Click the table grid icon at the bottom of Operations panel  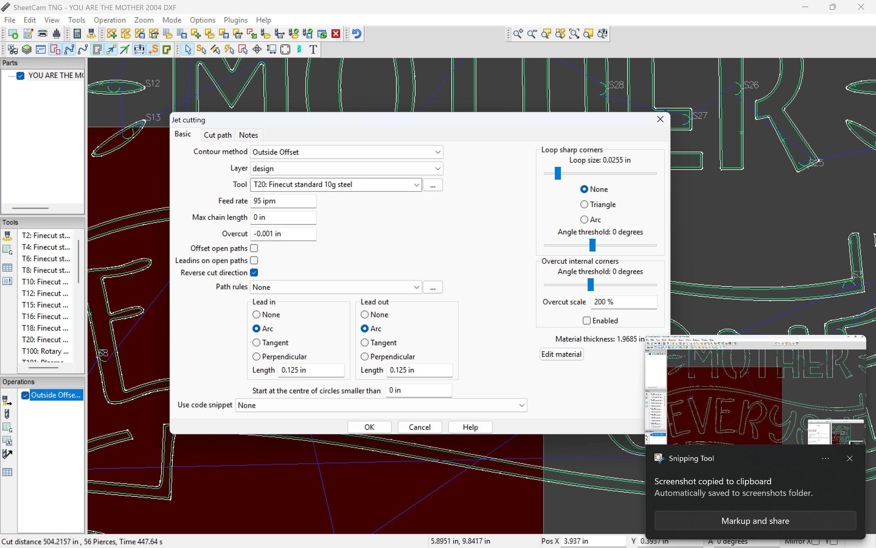7,472
